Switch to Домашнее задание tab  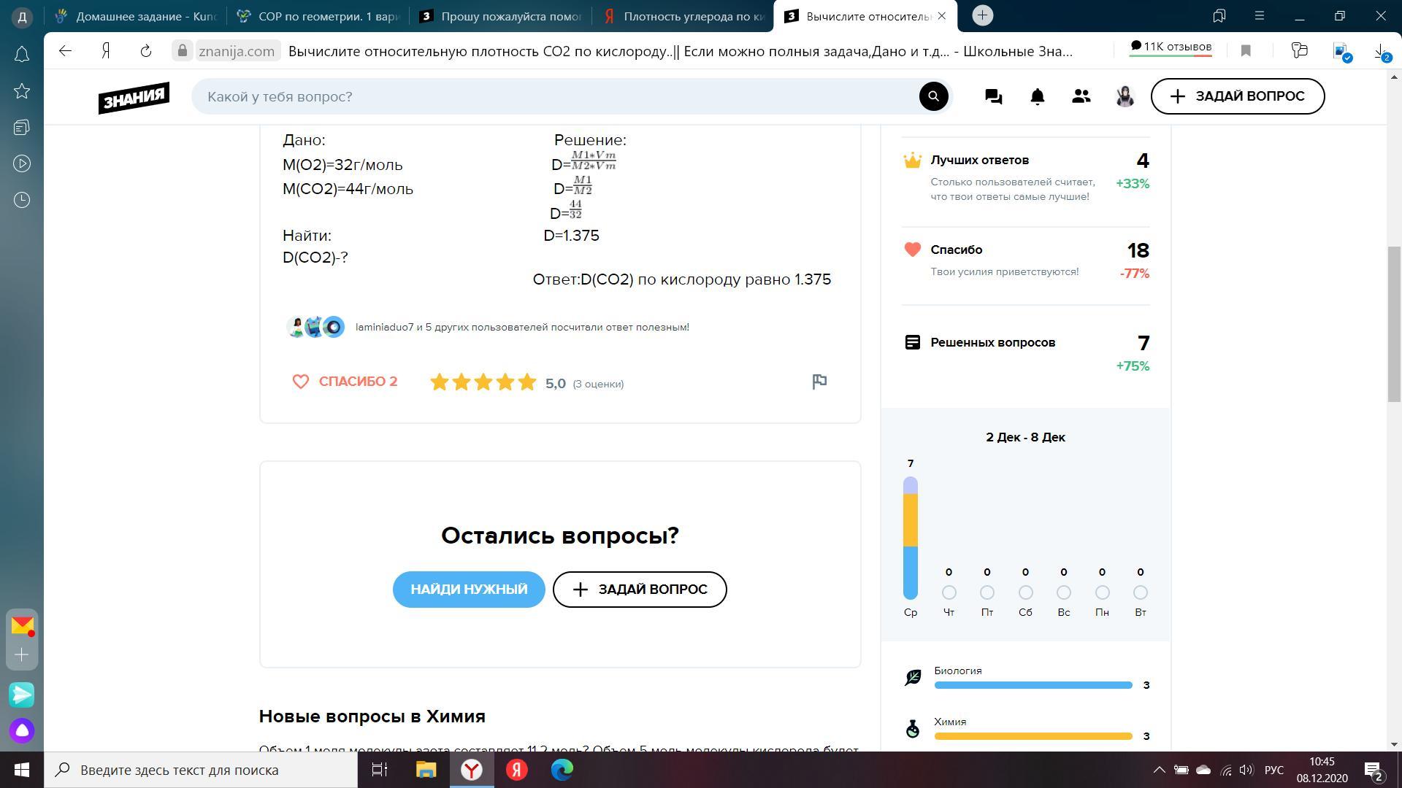[137, 16]
